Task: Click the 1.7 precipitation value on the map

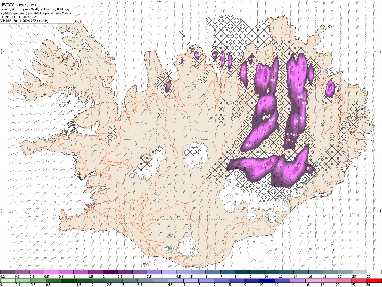Action: (266, 78)
